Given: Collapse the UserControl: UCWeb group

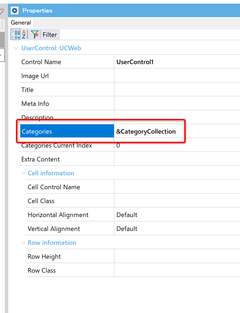Looking at the screenshot, I should point(16,48).
